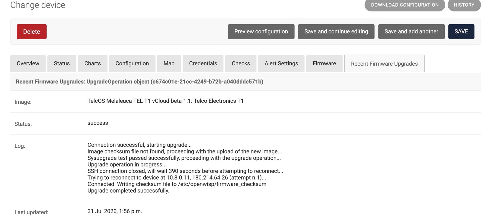
Task: Open the Status tab
Action: coord(62,63)
